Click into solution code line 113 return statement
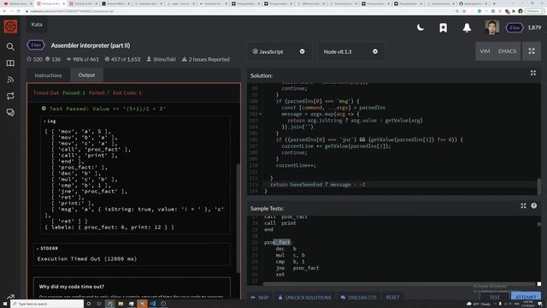This screenshot has width=547, height=308. click(317, 185)
